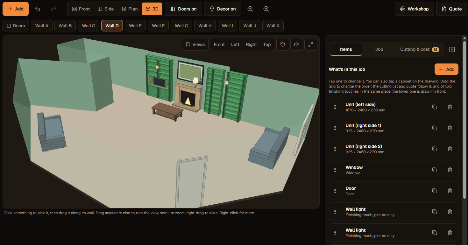Screen dimensions: 468x245
Task: Toggle Doors on
Action: (183, 9)
